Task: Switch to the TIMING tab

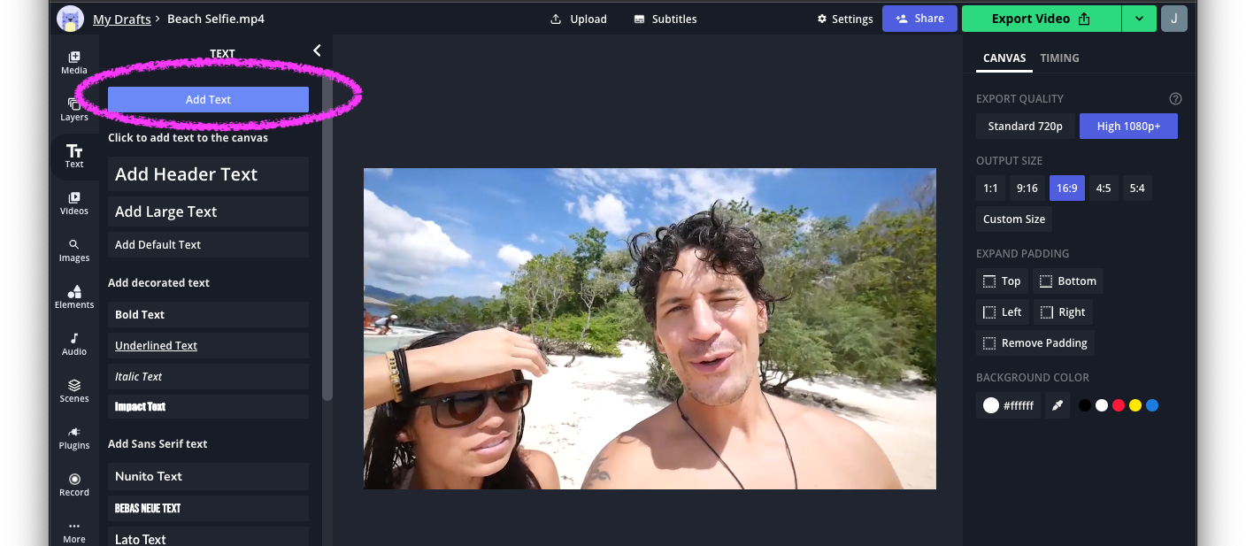Action: tap(1059, 58)
